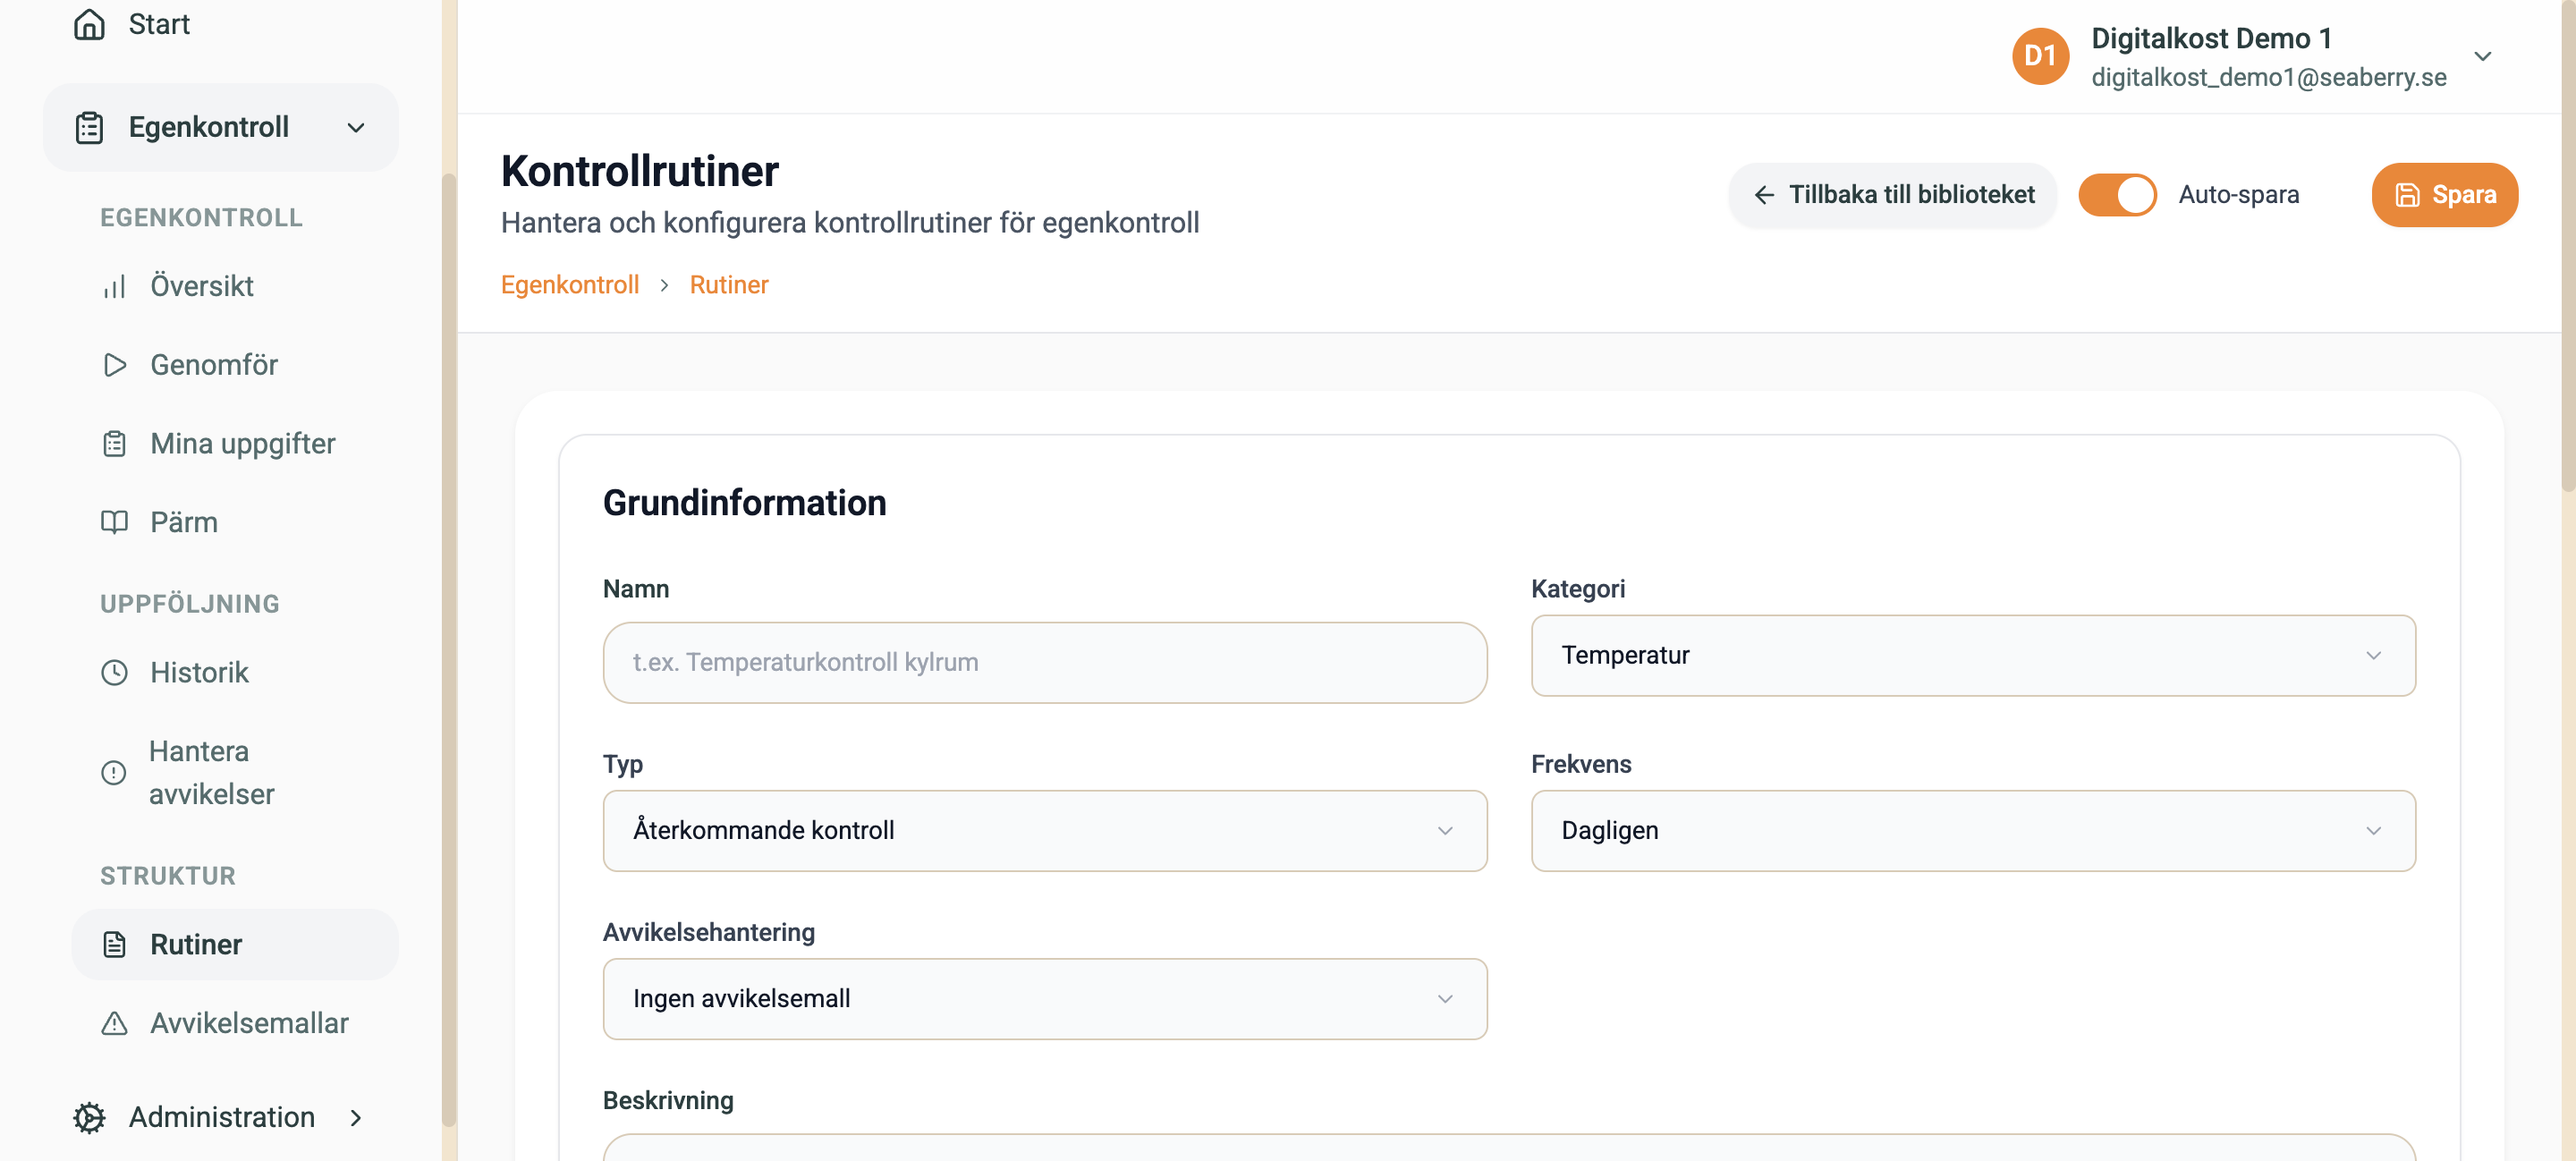Click the Auto-spara label

[2238, 195]
